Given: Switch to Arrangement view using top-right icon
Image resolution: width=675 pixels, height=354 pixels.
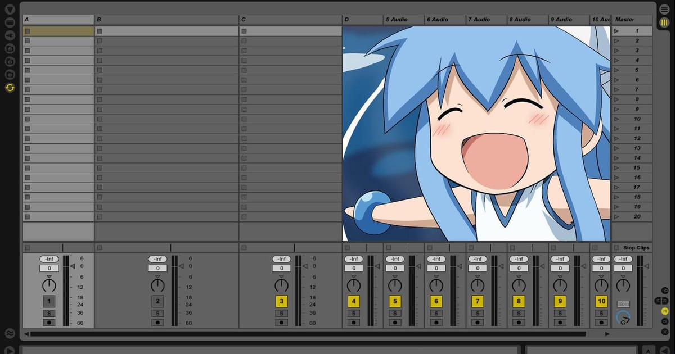Looking at the screenshot, I should coord(664,10).
